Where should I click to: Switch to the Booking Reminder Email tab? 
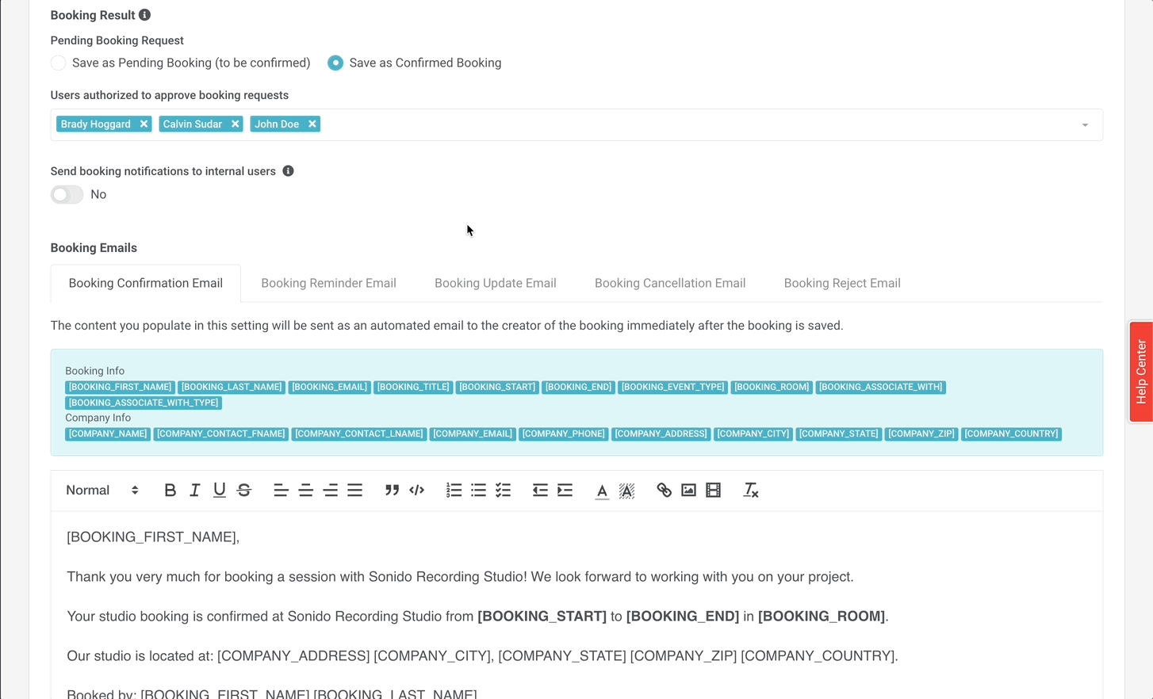click(x=328, y=284)
